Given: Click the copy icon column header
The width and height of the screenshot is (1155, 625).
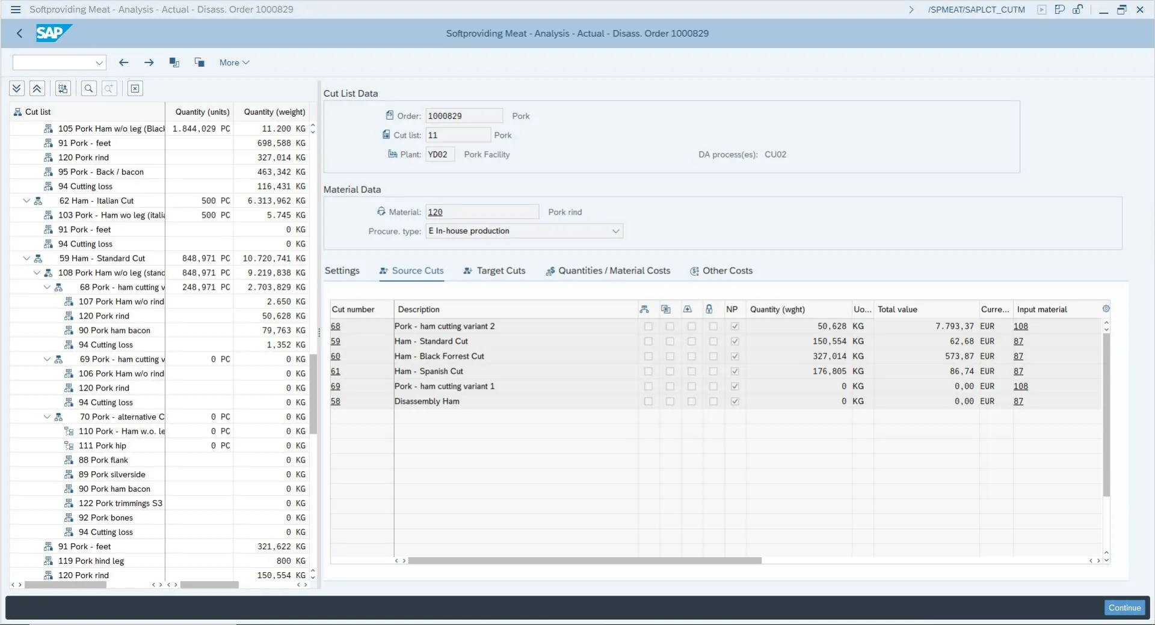Looking at the screenshot, I should [666, 309].
